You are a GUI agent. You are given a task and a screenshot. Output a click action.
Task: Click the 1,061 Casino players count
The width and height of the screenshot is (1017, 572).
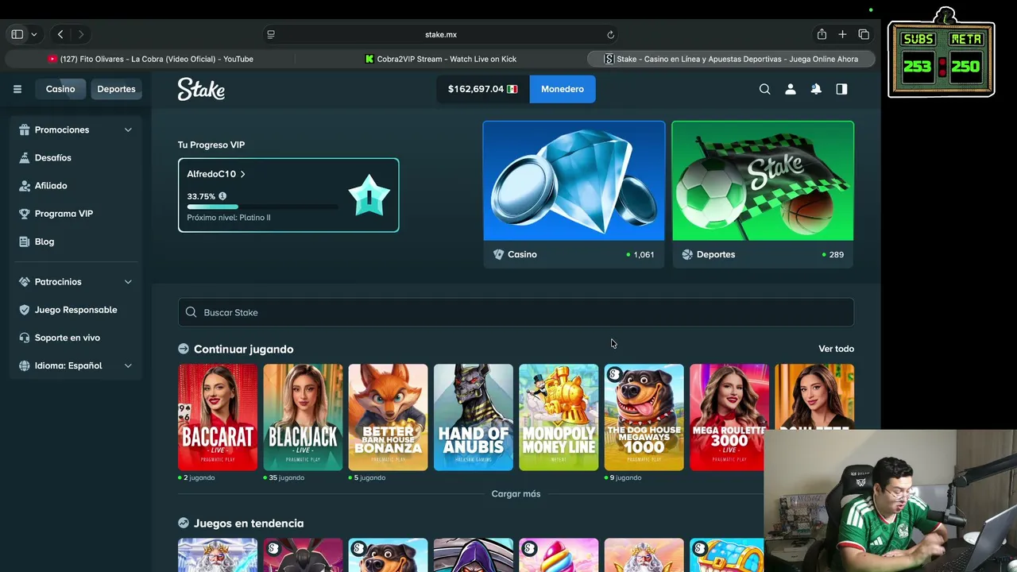click(x=644, y=254)
